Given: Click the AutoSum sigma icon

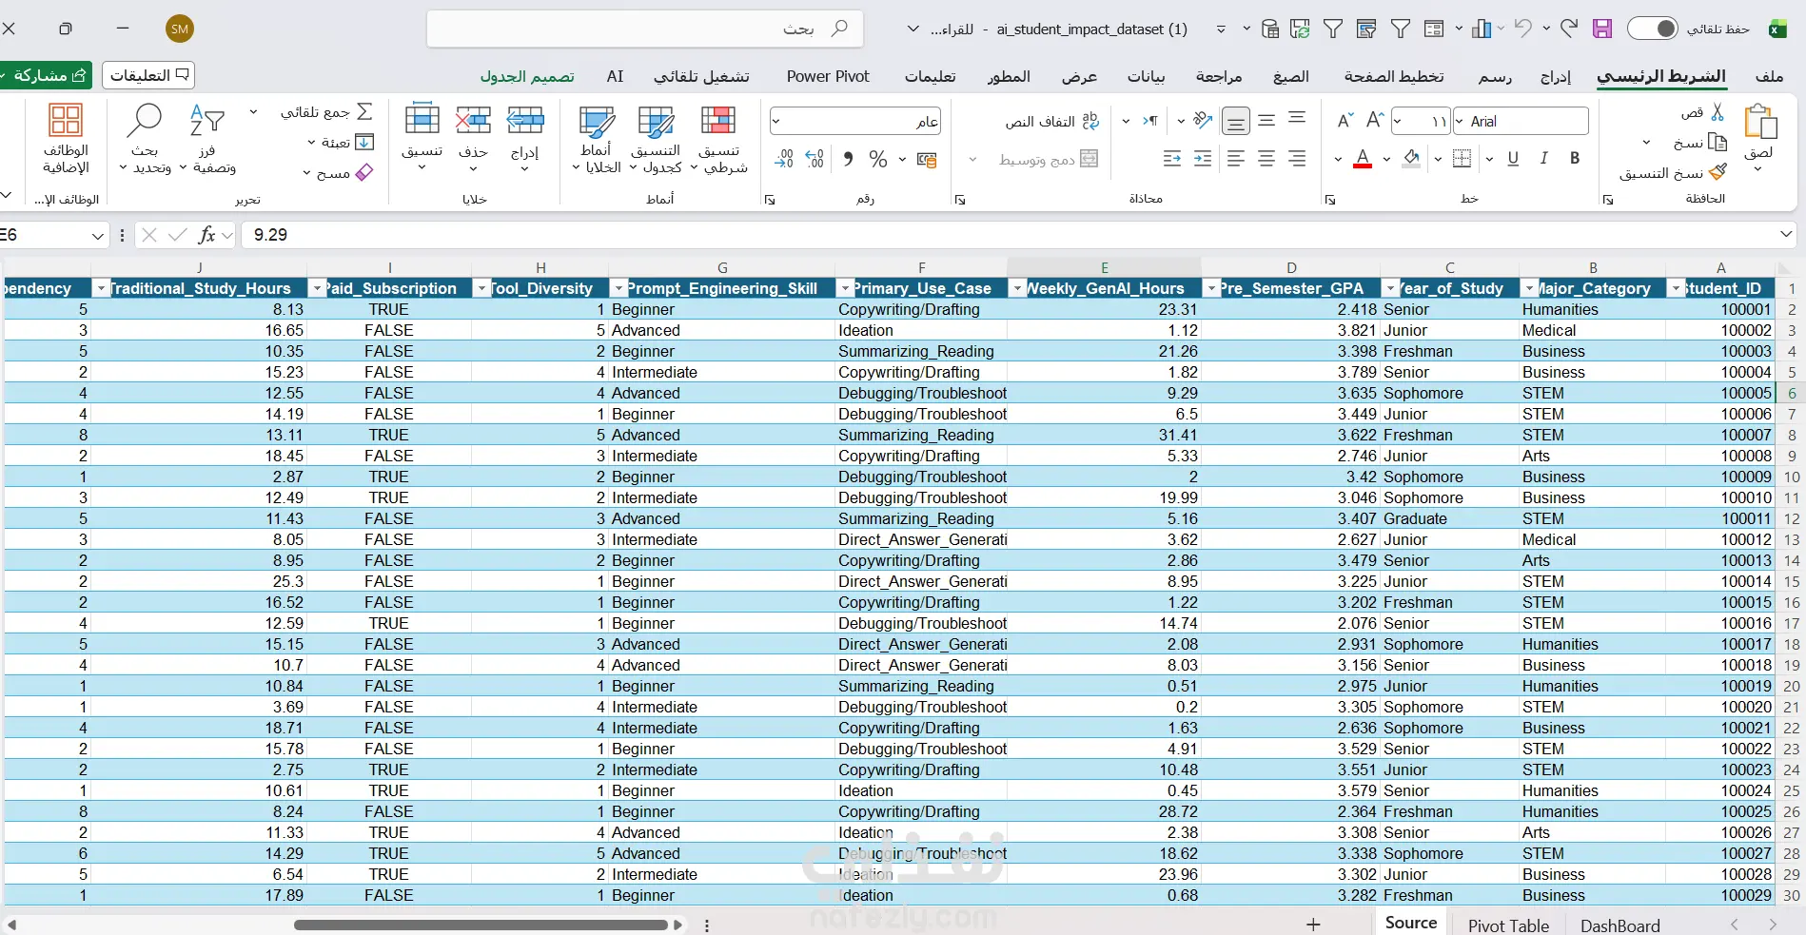Looking at the screenshot, I should pos(364,112).
